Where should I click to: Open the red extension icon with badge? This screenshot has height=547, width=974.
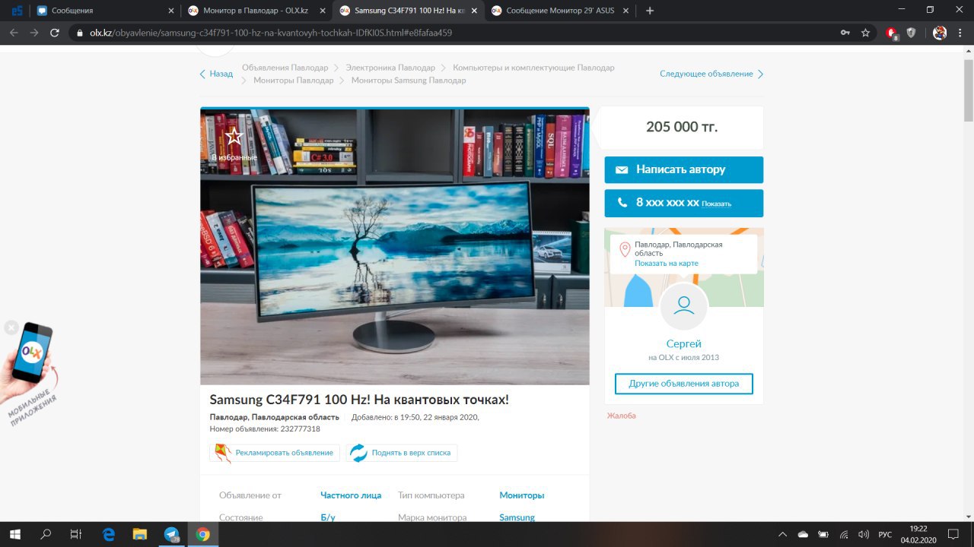coord(892,33)
